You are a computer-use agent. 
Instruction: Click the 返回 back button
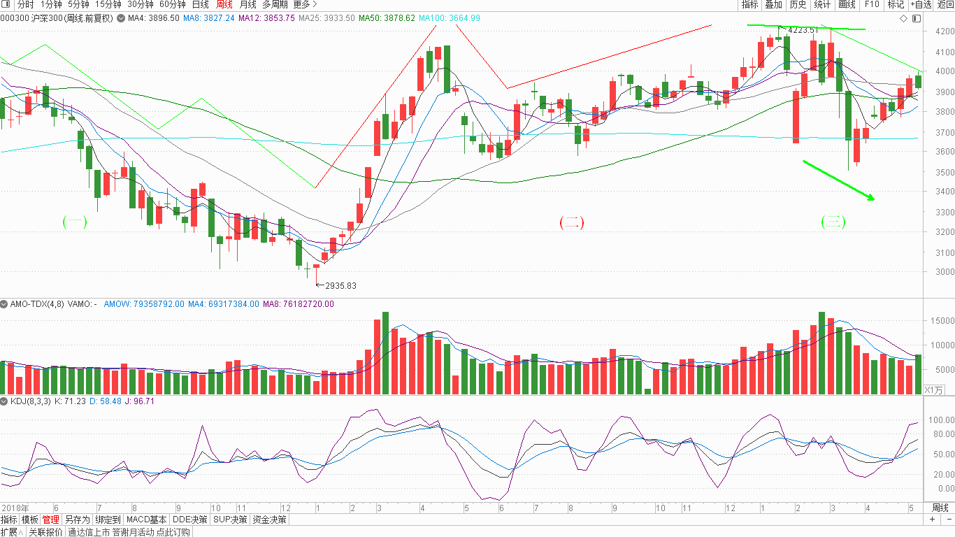(945, 4)
